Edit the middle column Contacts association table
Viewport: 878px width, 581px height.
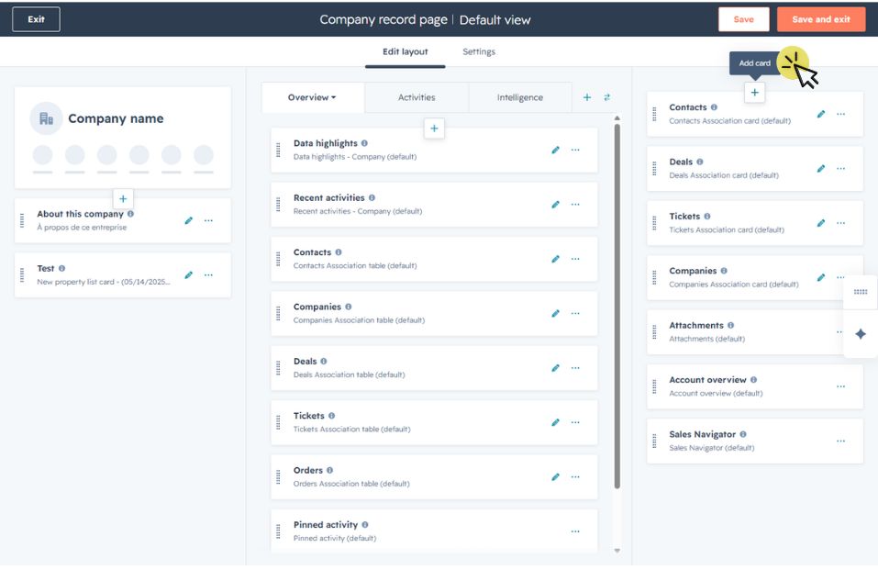coord(555,259)
